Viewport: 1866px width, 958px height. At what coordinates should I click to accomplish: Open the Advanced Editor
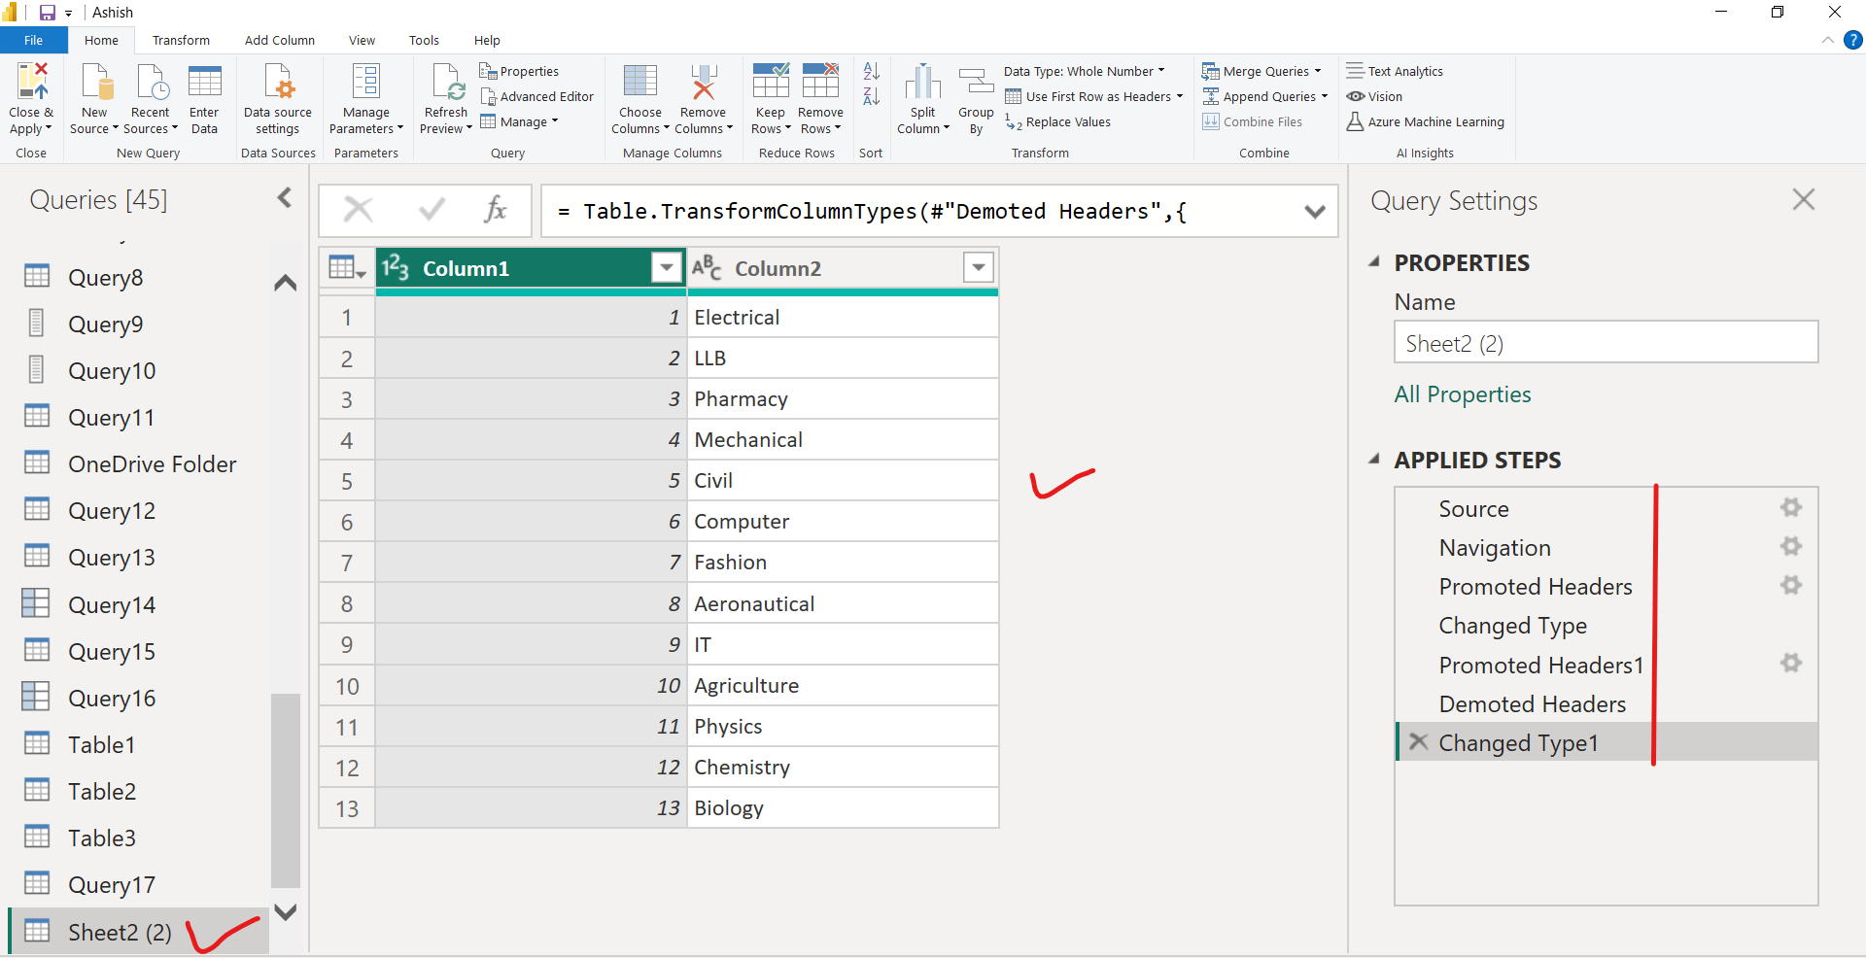[537, 96]
